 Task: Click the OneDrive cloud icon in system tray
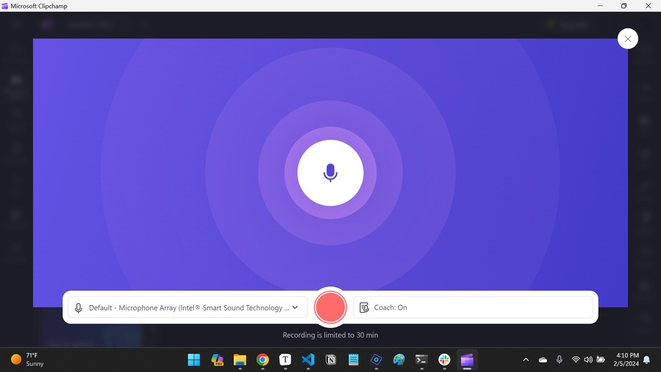click(543, 360)
